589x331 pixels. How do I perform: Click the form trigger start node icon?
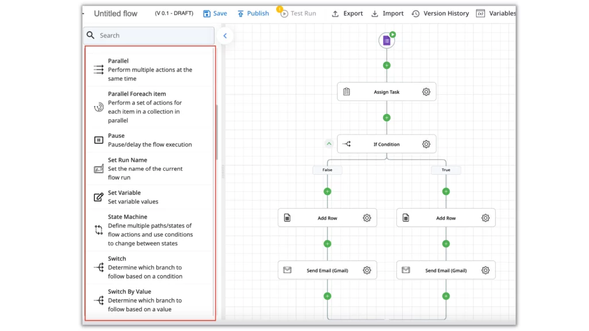[387, 41]
